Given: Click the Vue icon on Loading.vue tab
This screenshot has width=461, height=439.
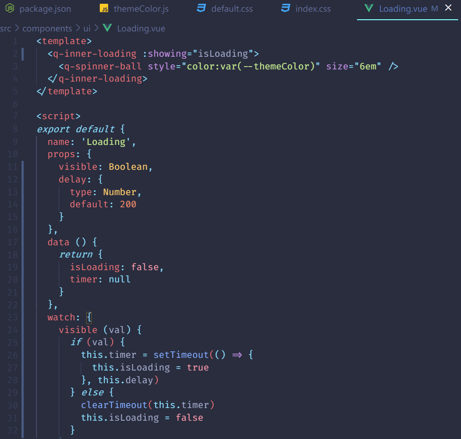Looking at the screenshot, I should (369, 8).
